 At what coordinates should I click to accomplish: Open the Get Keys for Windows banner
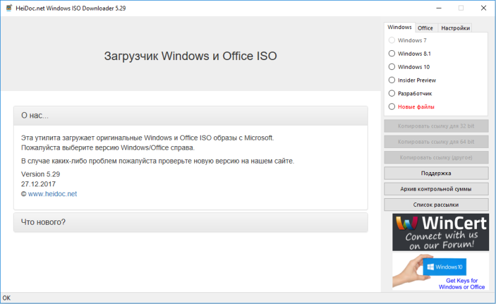point(441,271)
